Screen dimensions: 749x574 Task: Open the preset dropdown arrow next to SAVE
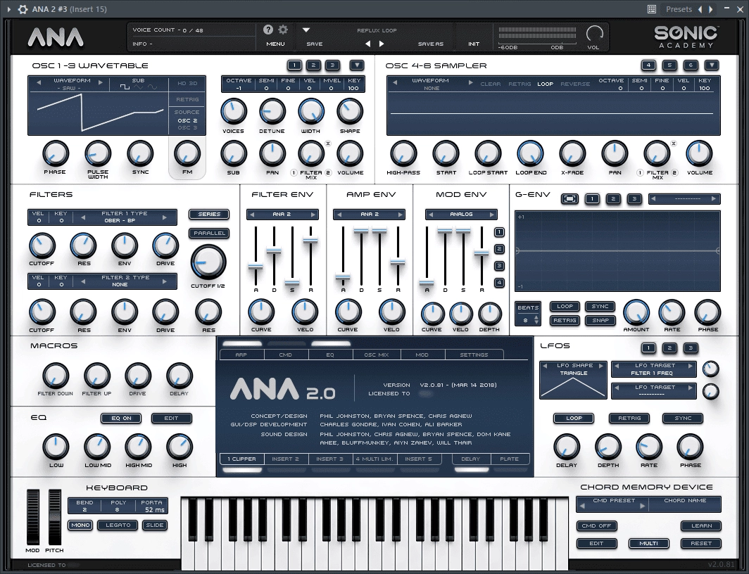tap(306, 30)
